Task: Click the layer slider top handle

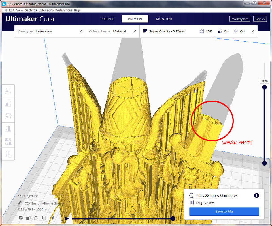Action: click(x=264, y=87)
